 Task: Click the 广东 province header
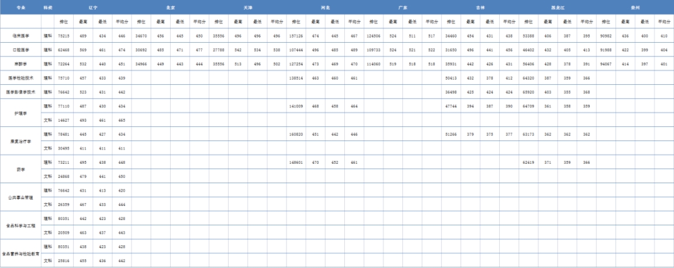(x=402, y=8)
